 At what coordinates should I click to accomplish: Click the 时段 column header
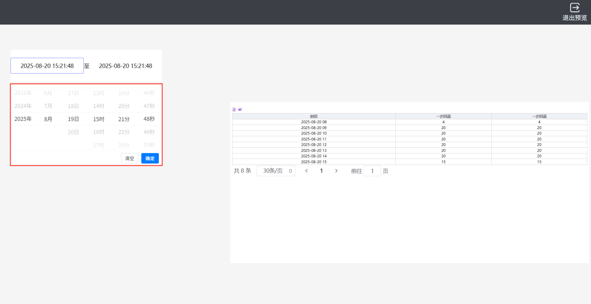tap(314, 116)
